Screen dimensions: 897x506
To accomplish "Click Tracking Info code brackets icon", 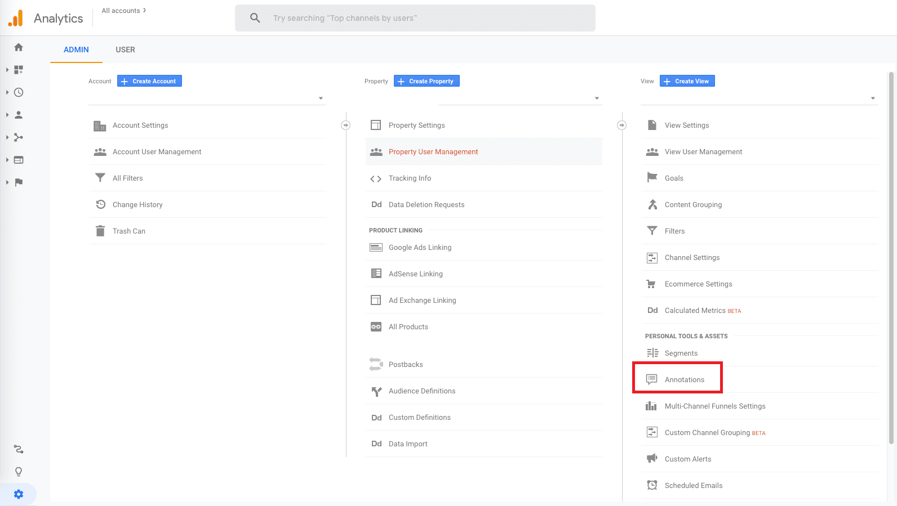I will tap(376, 178).
